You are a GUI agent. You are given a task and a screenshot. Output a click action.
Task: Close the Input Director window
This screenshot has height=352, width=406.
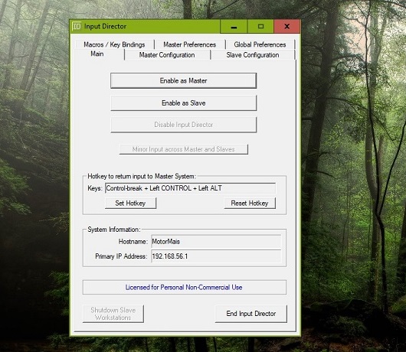(x=287, y=26)
